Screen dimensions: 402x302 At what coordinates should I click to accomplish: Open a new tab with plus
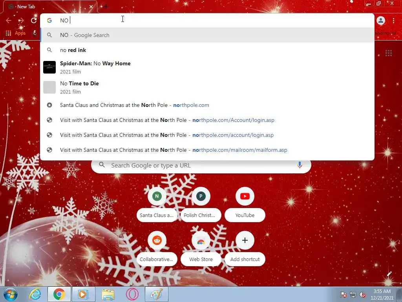coord(106,7)
